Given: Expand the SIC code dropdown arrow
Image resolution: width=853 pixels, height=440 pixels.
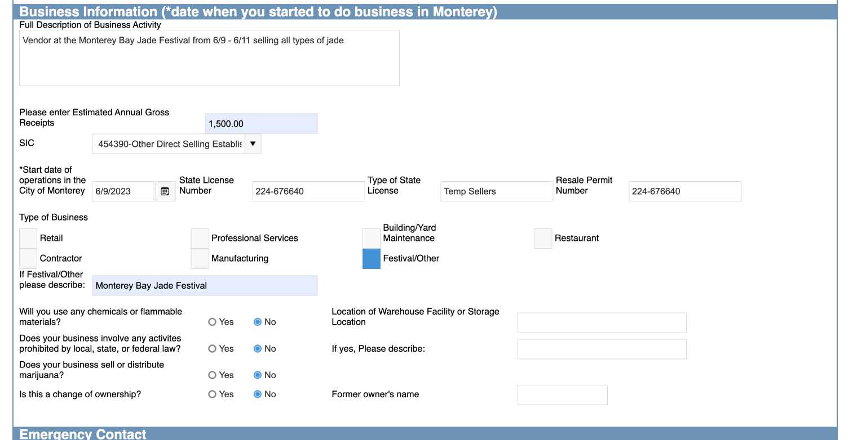Looking at the screenshot, I should click(x=253, y=144).
